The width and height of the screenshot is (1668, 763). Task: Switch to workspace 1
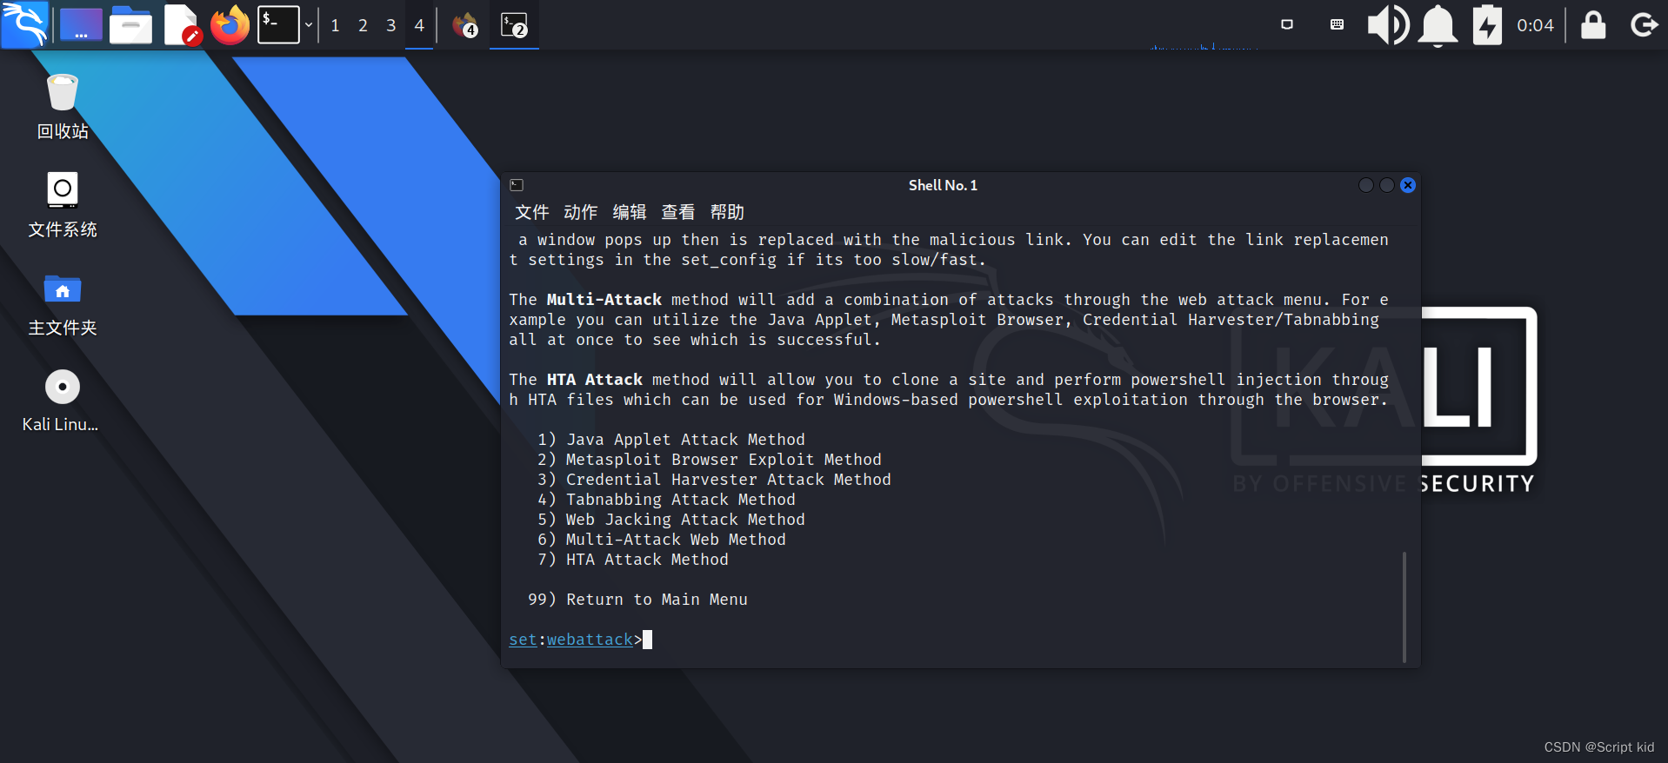pyautogui.click(x=336, y=25)
